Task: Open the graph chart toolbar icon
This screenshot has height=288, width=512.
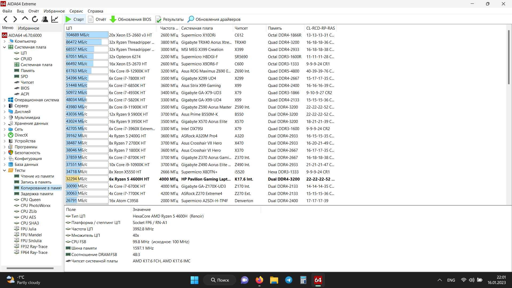Action: [x=55, y=19]
